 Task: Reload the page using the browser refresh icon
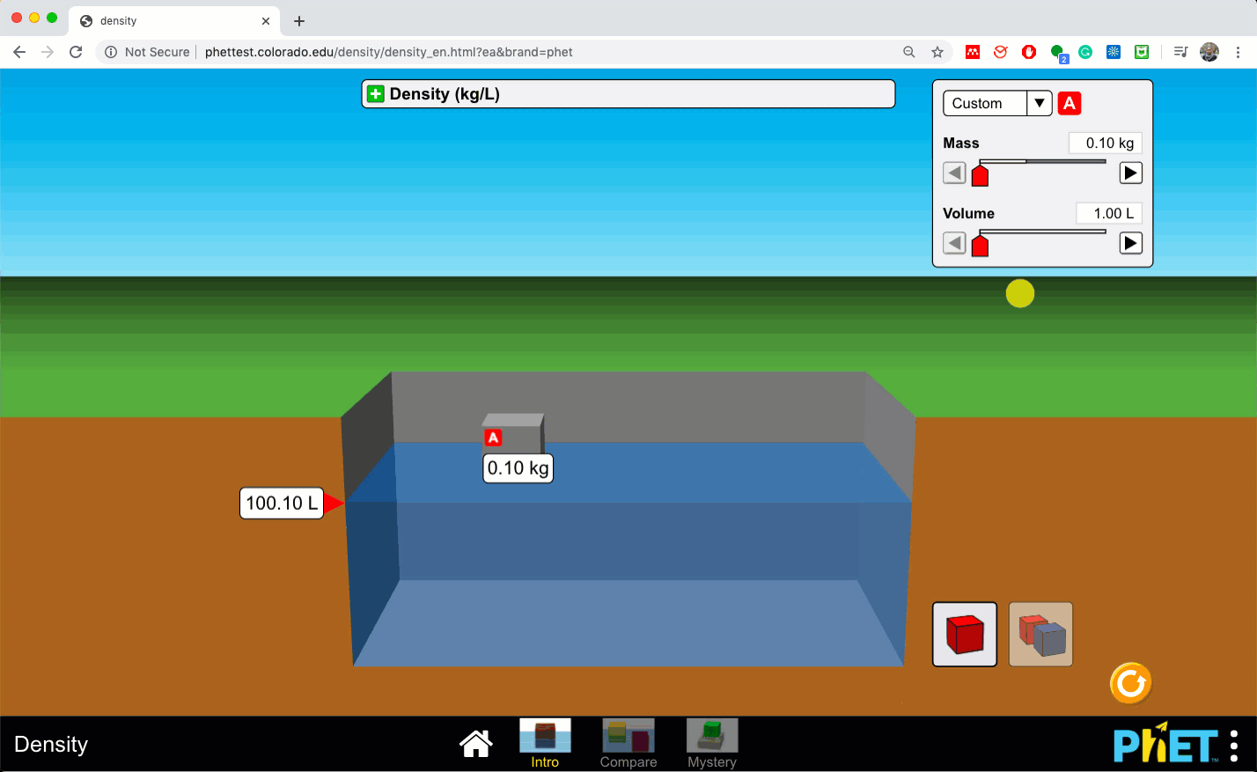76,52
